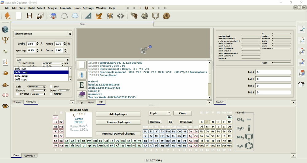Switch to the Theme tab

point(17,102)
